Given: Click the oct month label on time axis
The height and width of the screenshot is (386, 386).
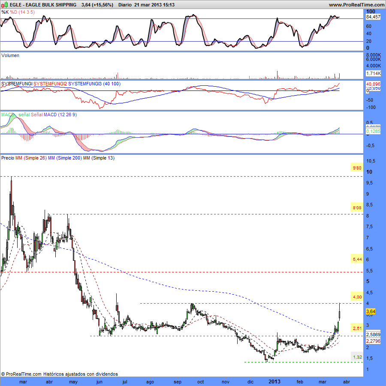Looking at the screenshot, I should [x=200, y=382].
